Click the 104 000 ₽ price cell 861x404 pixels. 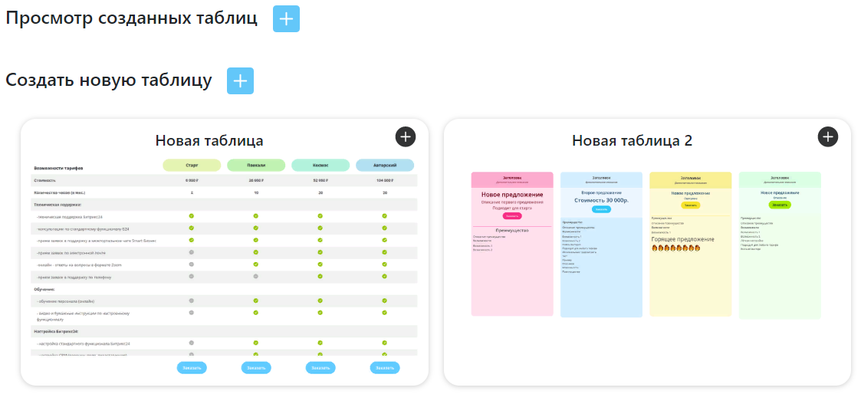(385, 180)
